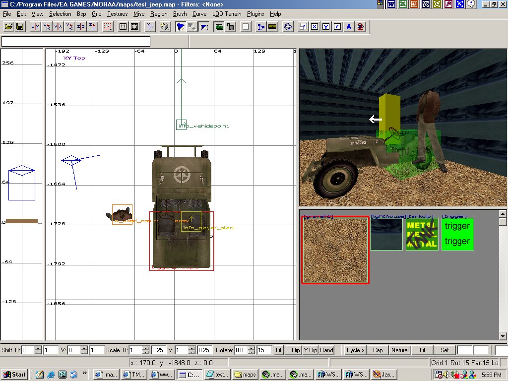Image resolution: width=508 pixels, height=381 pixels.
Task: Select the green trigger texture swatch
Action: 457,234
